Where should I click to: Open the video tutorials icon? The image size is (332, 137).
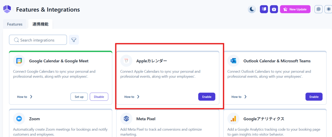pyautogui.click(x=274, y=9)
